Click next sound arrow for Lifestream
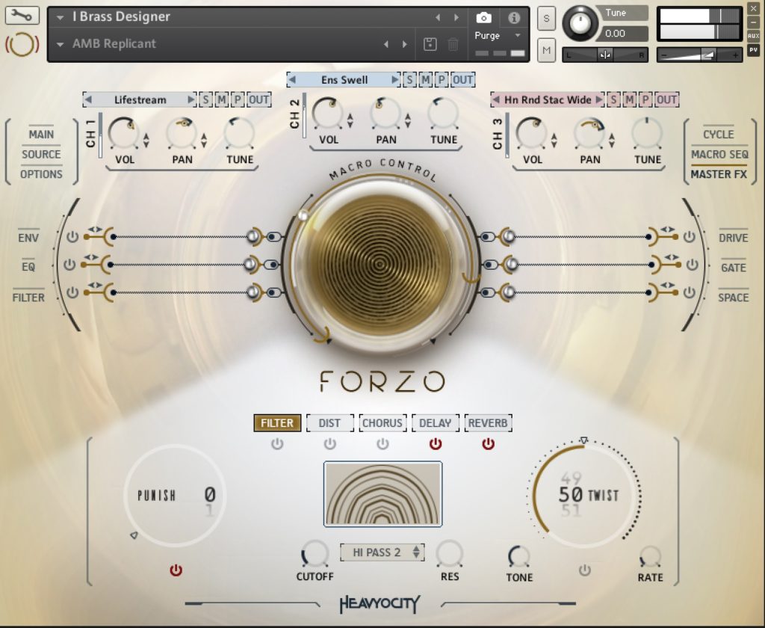The height and width of the screenshot is (628, 765). [191, 99]
